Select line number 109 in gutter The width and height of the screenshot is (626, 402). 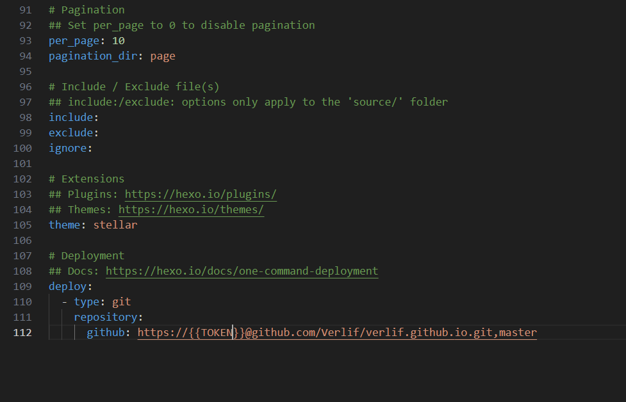point(21,286)
